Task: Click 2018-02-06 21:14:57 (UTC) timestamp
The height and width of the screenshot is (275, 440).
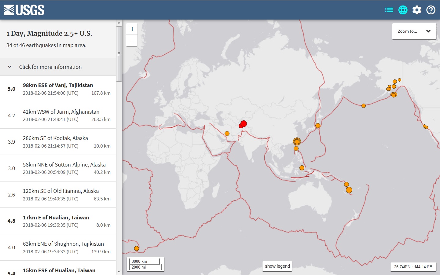Action: (51, 146)
